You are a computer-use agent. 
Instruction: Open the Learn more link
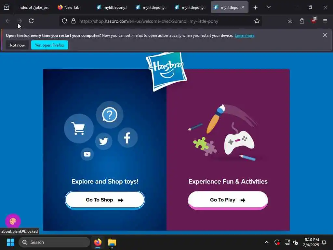[245, 35]
